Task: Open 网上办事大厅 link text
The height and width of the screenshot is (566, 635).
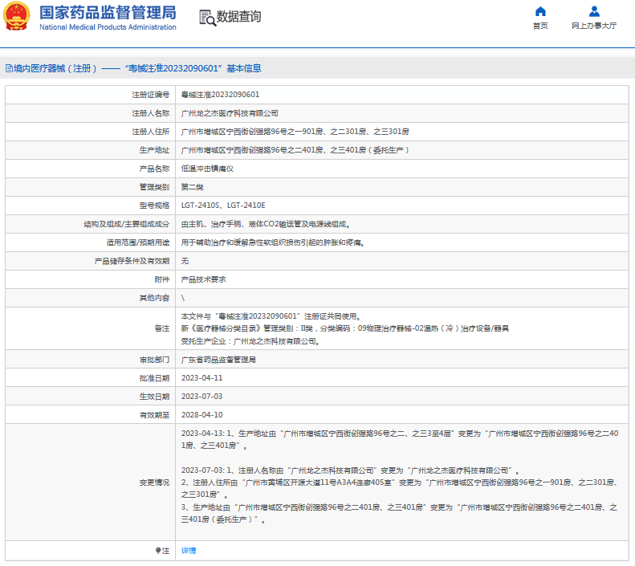Action: (594, 26)
